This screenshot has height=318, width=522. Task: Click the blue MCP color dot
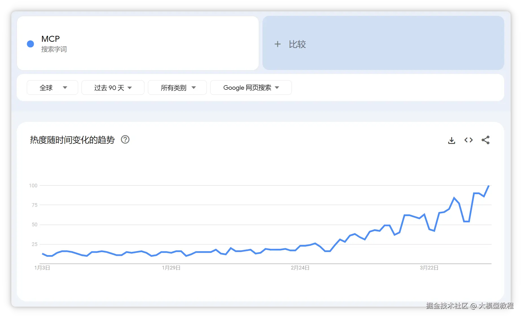(30, 44)
